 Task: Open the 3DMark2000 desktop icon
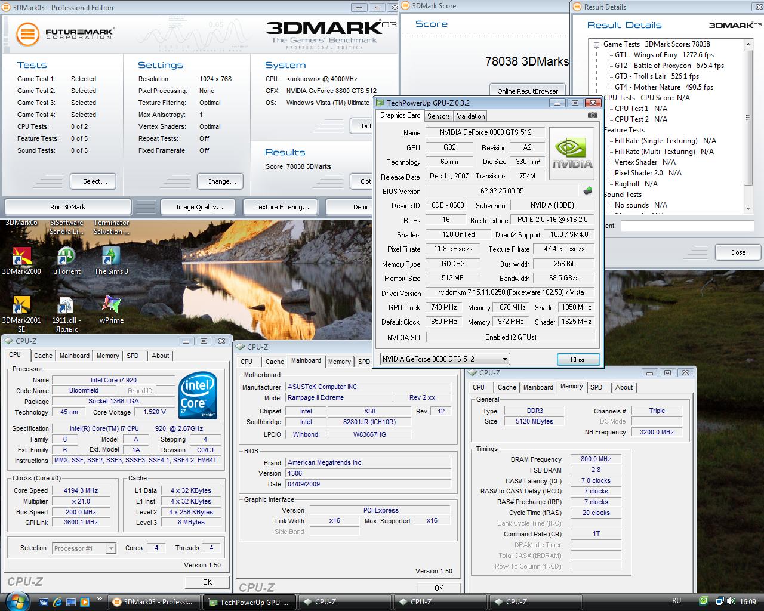pyautogui.click(x=21, y=261)
